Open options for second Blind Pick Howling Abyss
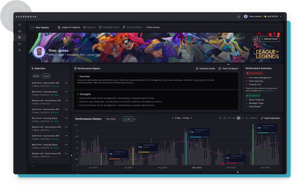 point(66,118)
